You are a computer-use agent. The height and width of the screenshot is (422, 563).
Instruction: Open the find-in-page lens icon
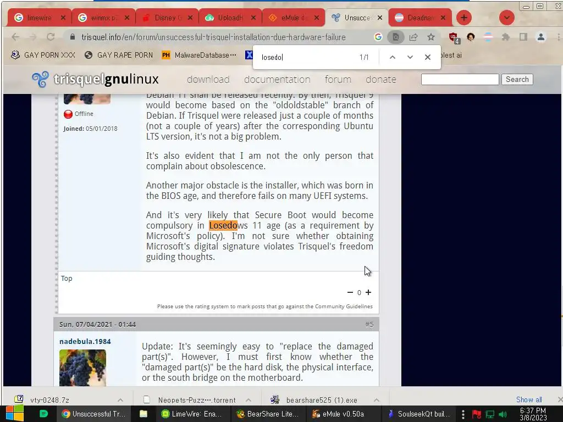(395, 37)
